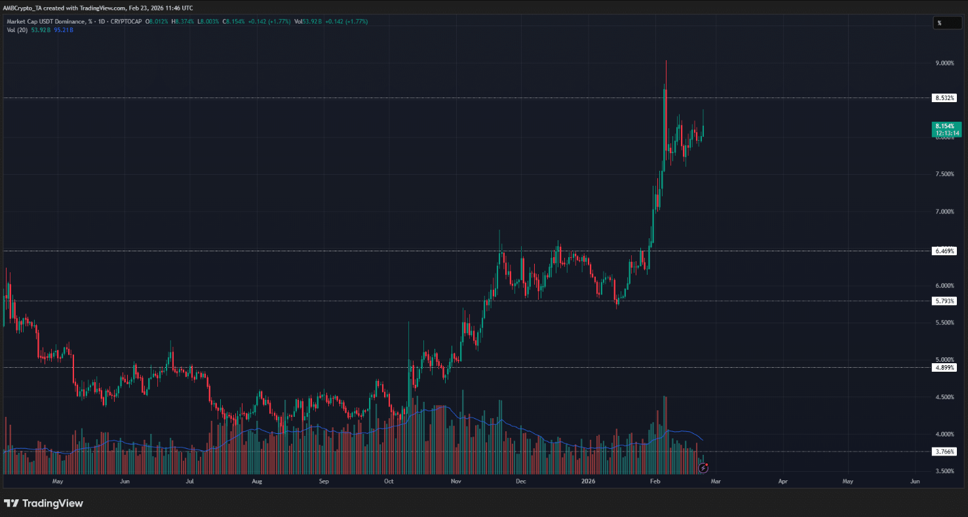The image size is (968, 517).
Task: Click the 4.899% level label
Action: (944, 368)
